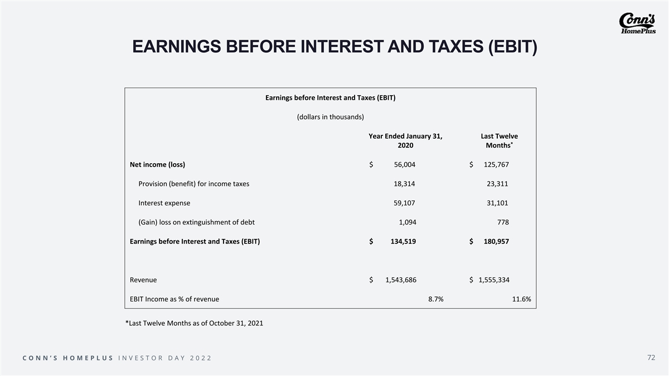Viewport: 669px width, 376px height.
Task: Click the "Net income (loss)" row label
Action: coord(157,164)
